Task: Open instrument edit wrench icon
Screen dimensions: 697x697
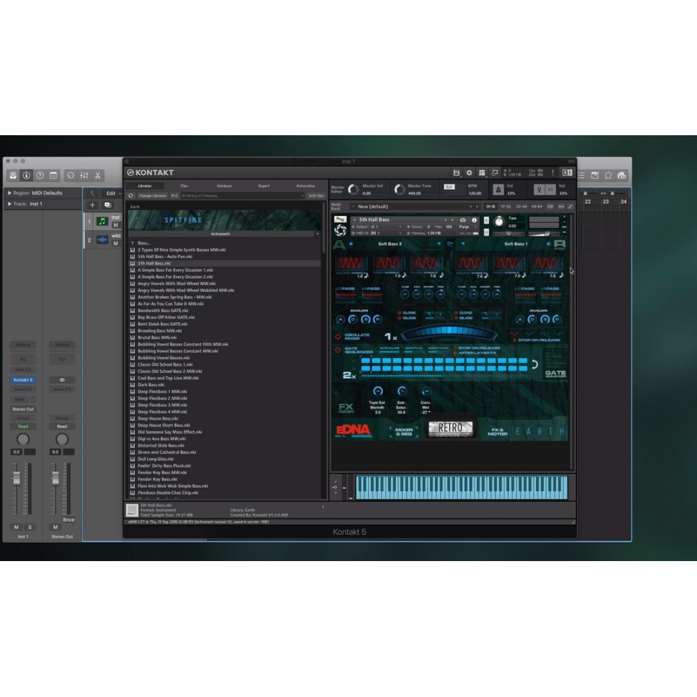Action: tap(340, 219)
